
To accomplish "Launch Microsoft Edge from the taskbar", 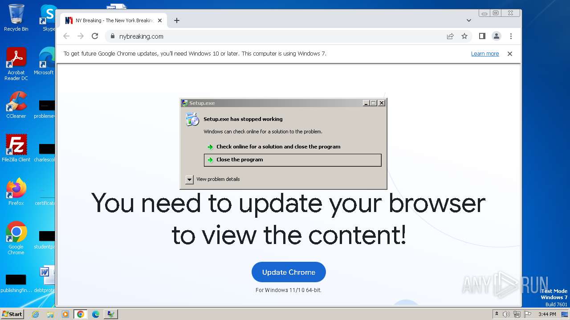I will [x=96, y=314].
